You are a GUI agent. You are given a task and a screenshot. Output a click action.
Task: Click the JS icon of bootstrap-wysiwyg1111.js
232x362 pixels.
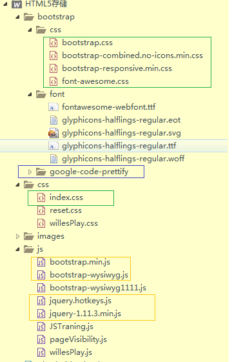41,288
